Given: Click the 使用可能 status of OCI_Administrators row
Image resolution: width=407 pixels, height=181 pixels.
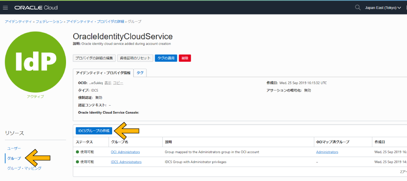Looking at the screenshot, I should (85, 152).
